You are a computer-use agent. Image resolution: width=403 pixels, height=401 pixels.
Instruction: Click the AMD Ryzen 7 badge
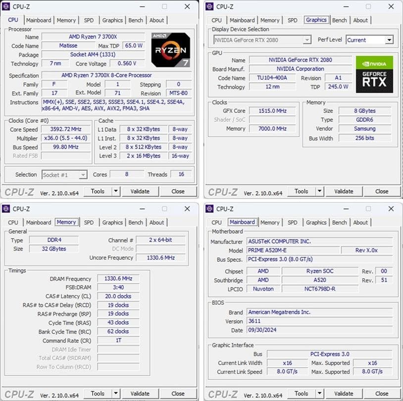point(171,50)
